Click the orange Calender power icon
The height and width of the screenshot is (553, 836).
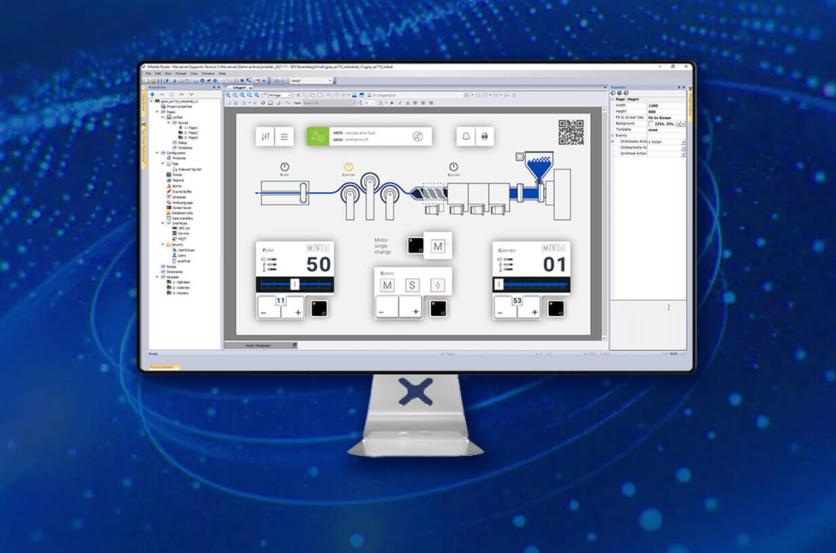(348, 167)
